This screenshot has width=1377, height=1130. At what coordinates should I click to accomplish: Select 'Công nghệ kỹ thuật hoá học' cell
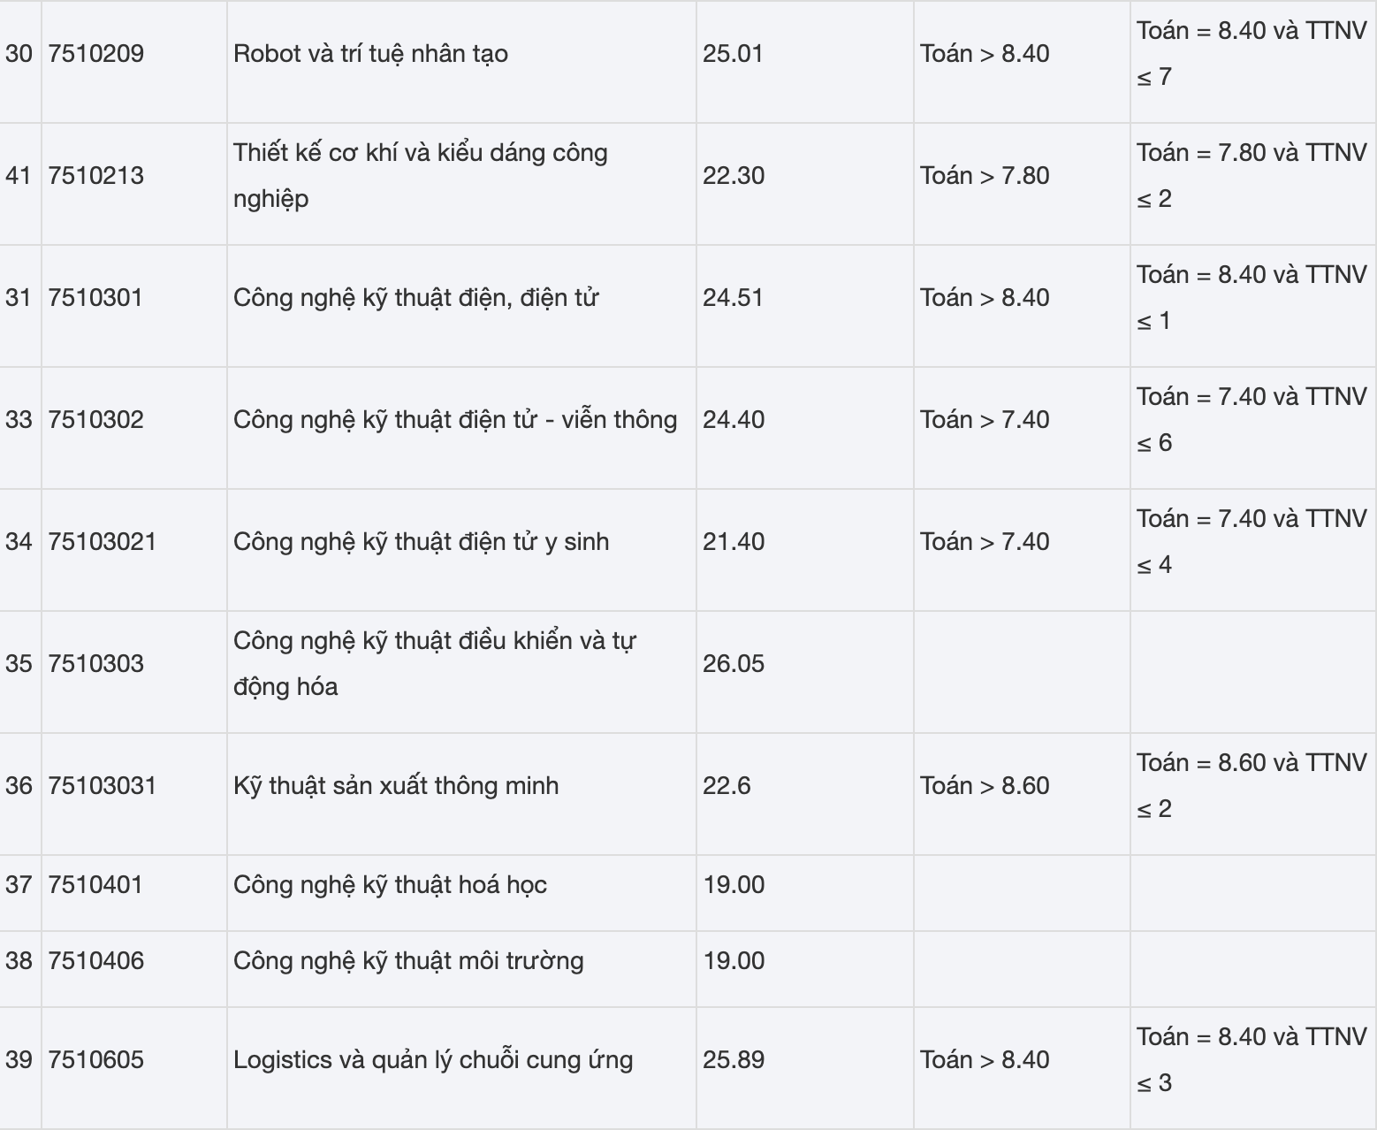(x=390, y=885)
